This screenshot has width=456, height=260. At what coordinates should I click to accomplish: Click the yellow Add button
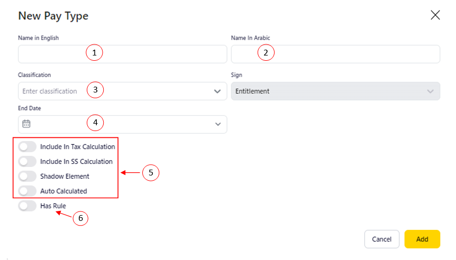(x=422, y=239)
